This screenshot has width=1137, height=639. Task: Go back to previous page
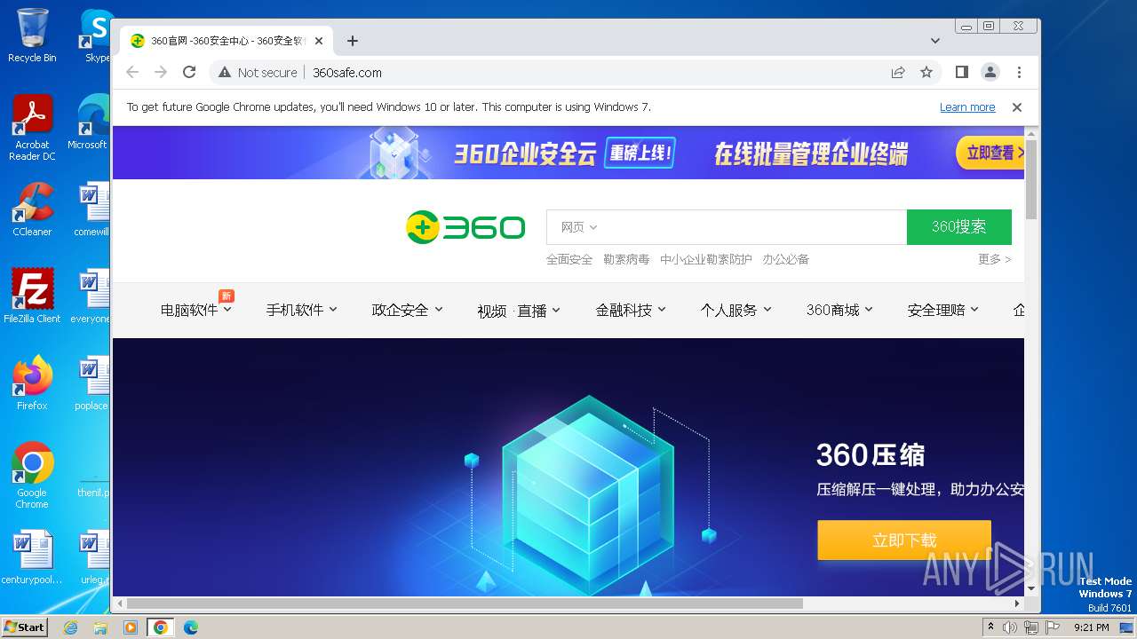pyautogui.click(x=132, y=72)
